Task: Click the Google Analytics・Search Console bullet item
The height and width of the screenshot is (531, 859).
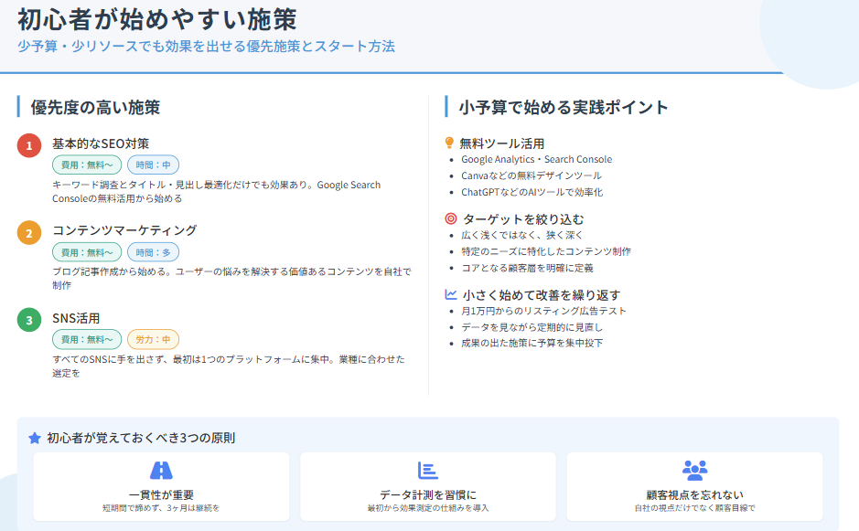Action: point(536,159)
